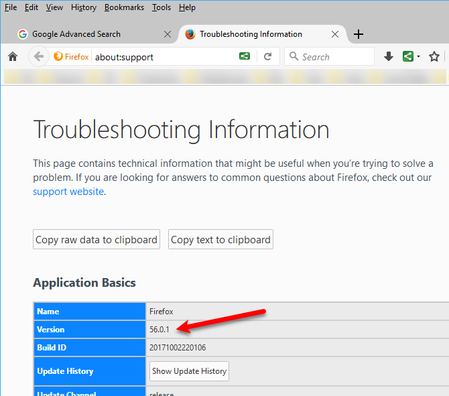Open the File menu
Image resolution: width=449 pixels, height=396 pixels.
coord(11,7)
